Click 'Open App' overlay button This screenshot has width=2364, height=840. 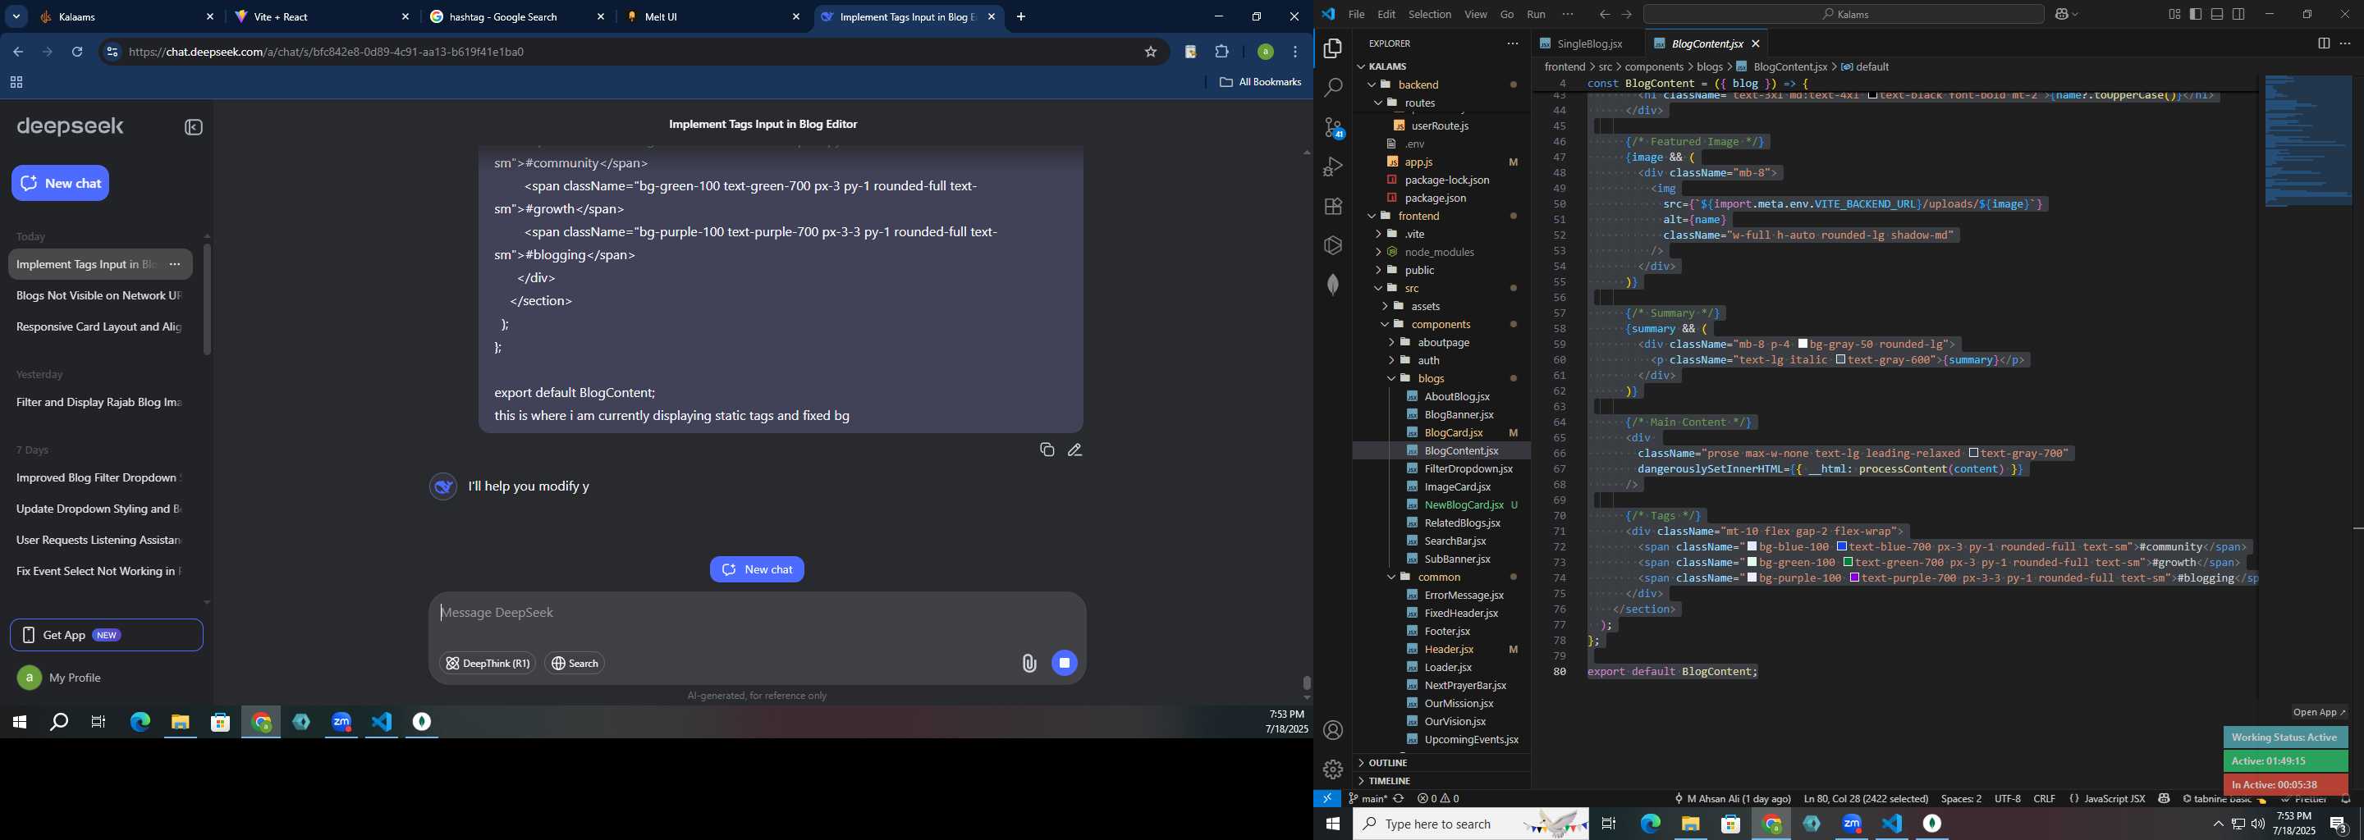[x=2318, y=713]
